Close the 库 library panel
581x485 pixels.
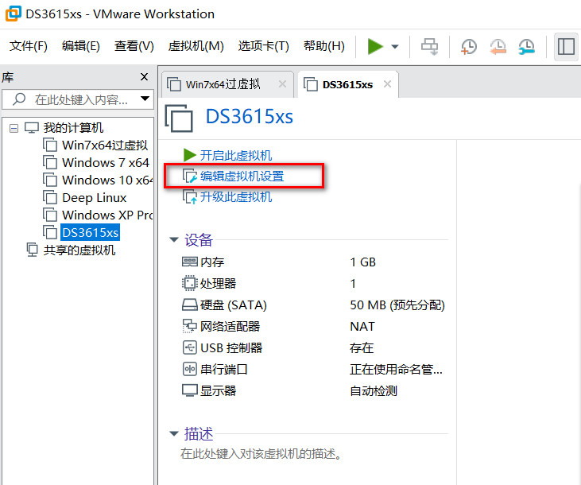point(144,77)
